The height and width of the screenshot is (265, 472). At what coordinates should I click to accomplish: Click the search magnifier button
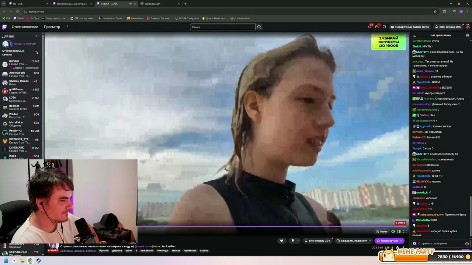[x=259, y=27]
